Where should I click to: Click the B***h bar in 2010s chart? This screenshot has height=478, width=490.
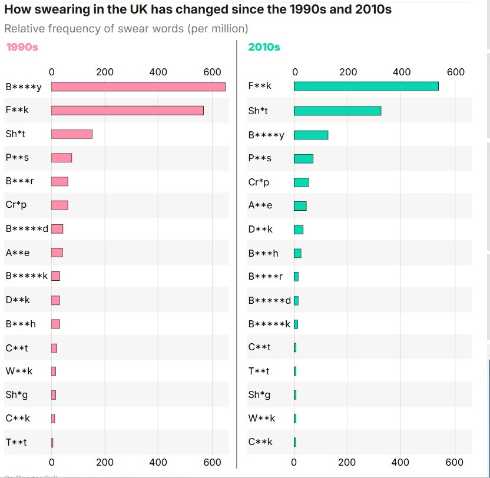click(x=297, y=253)
